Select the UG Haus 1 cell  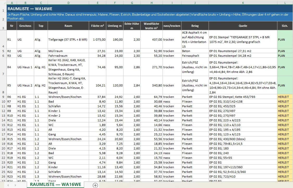tap(26, 67)
